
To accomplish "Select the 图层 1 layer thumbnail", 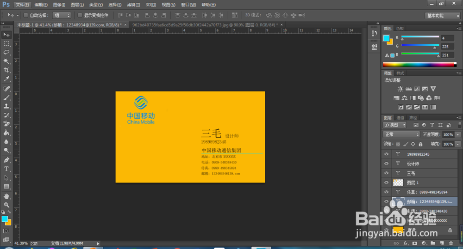I will click(x=398, y=182).
